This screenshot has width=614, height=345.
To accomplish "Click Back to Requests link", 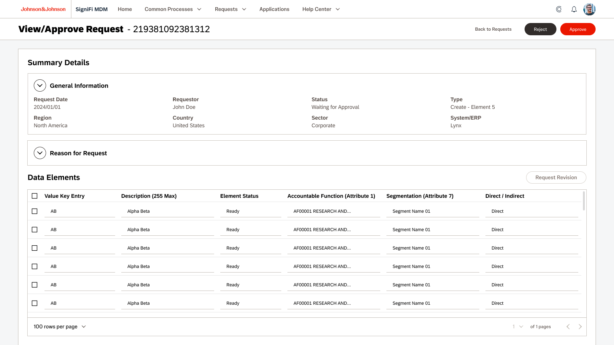I will (x=493, y=29).
